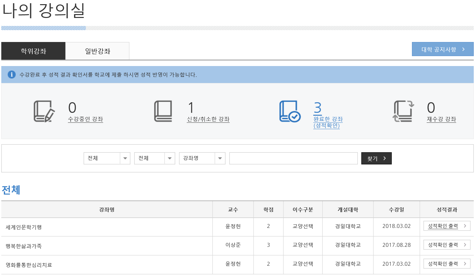Click the blue 전체 section heading
Viewport: 476px width, 275px height.
[11, 190]
